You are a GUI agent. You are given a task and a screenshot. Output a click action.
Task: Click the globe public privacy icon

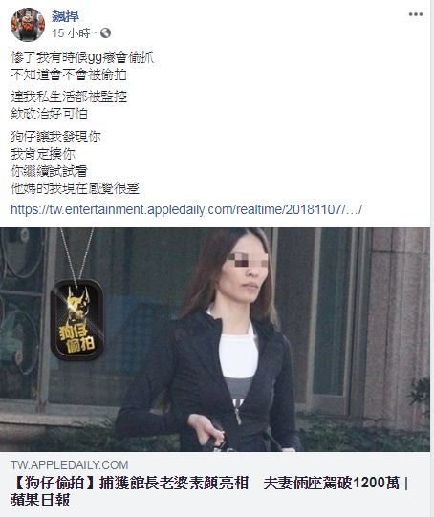click(x=105, y=33)
